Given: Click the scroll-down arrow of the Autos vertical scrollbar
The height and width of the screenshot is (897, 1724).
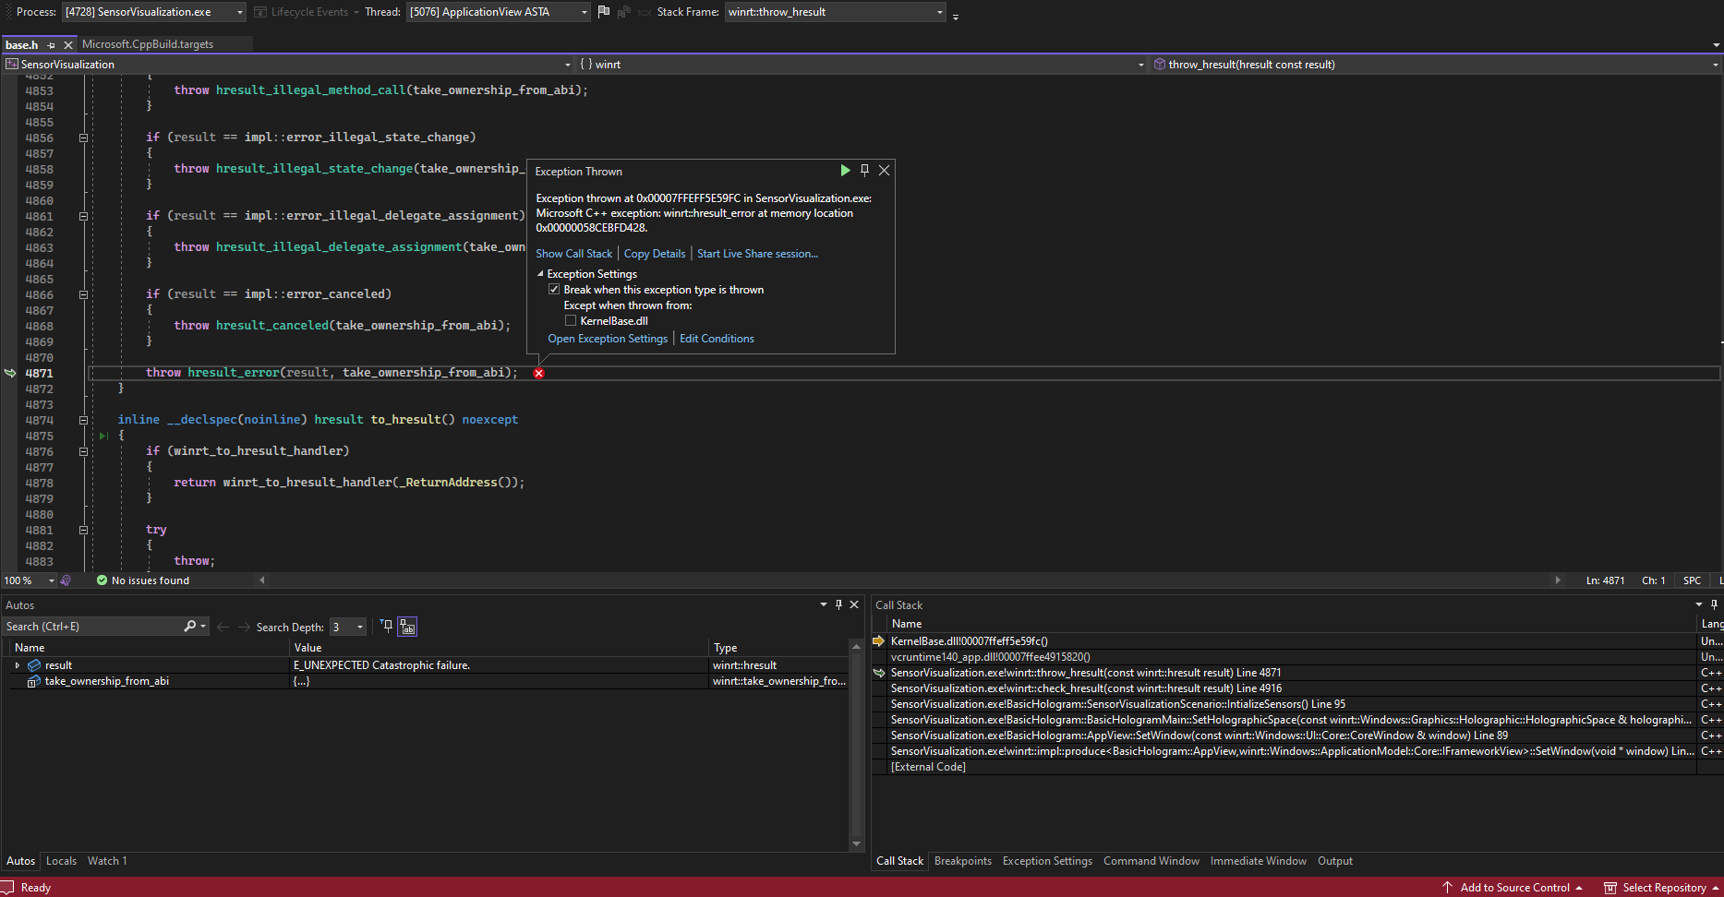Looking at the screenshot, I should coord(856,843).
